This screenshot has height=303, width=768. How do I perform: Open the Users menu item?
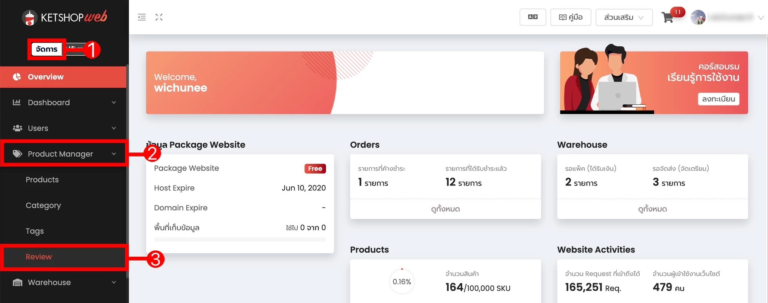[63, 128]
